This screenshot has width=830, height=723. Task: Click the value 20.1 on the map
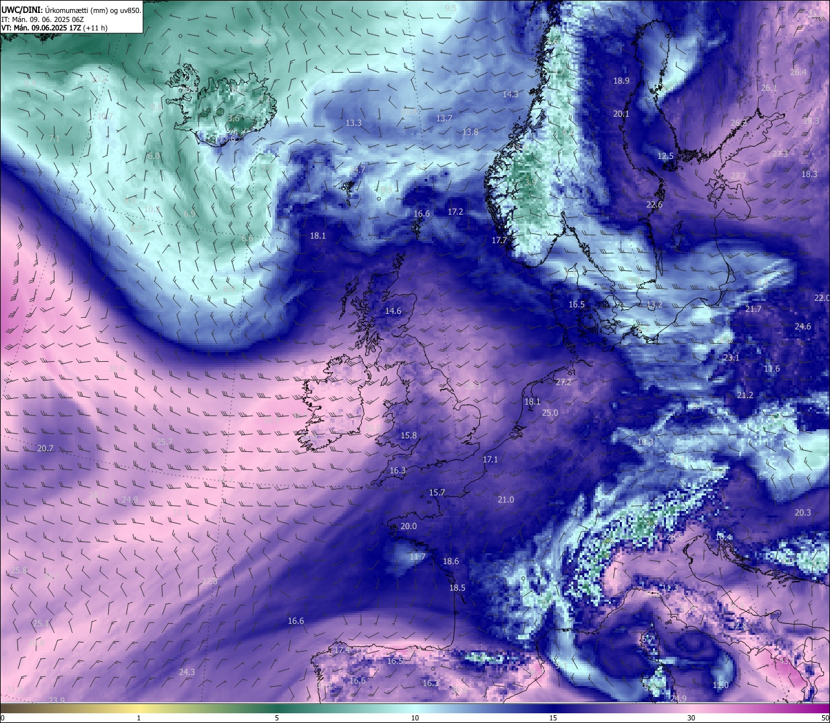click(621, 114)
